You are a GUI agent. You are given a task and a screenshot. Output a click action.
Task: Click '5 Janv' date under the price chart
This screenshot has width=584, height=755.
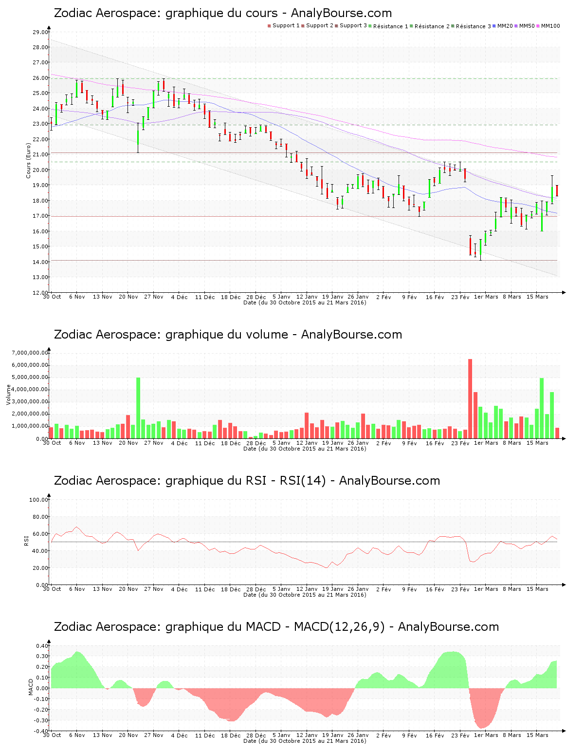point(281,297)
